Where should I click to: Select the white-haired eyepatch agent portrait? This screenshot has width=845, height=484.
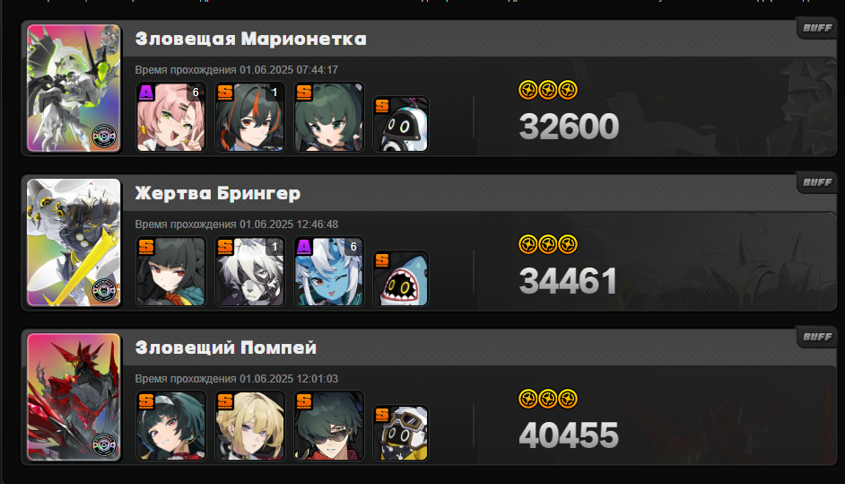coord(250,271)
